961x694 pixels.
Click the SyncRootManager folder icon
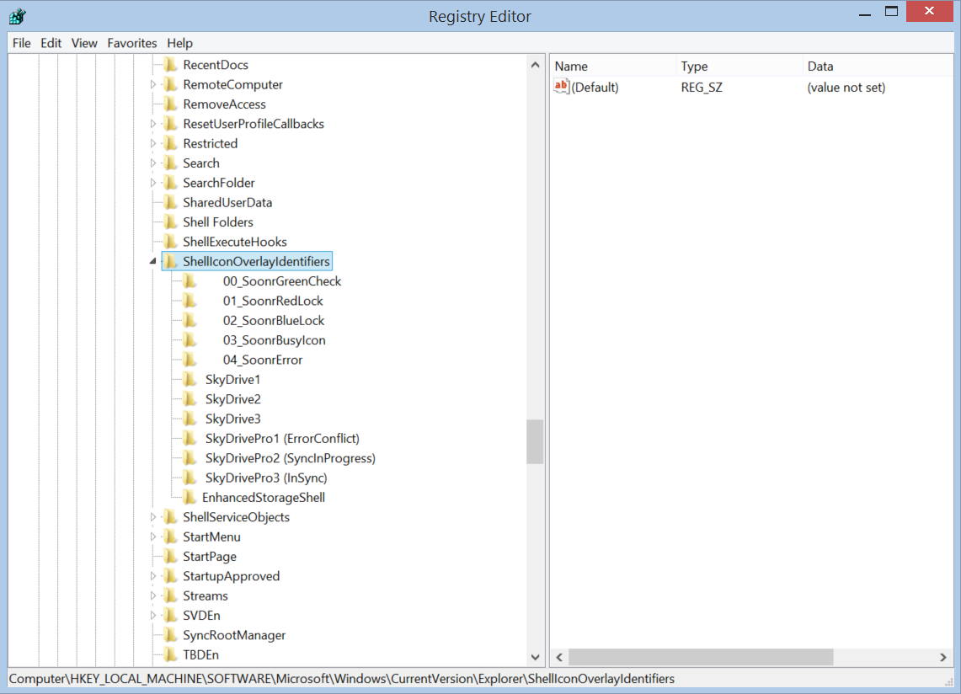coord(170,635)
